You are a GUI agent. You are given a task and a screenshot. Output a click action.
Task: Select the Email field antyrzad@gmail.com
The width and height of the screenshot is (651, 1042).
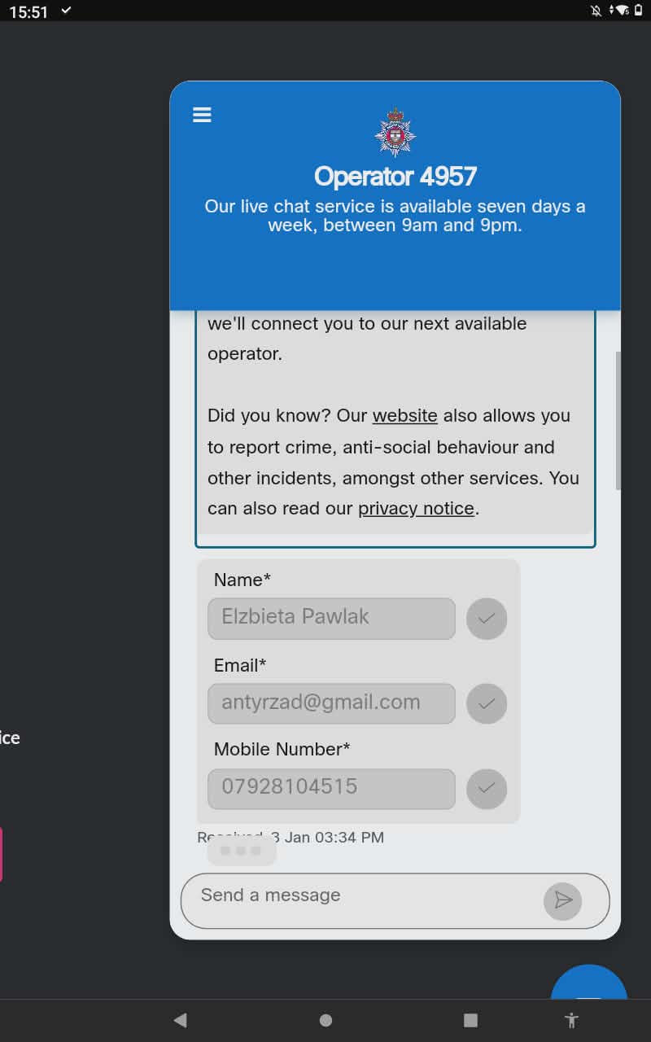pyautogui.click(x=331, y=703)
